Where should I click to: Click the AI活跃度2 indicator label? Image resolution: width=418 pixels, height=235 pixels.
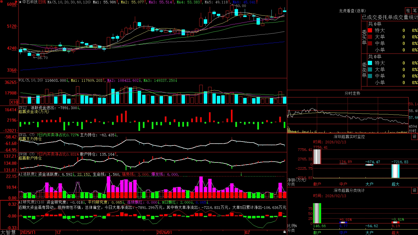[28, 174]
